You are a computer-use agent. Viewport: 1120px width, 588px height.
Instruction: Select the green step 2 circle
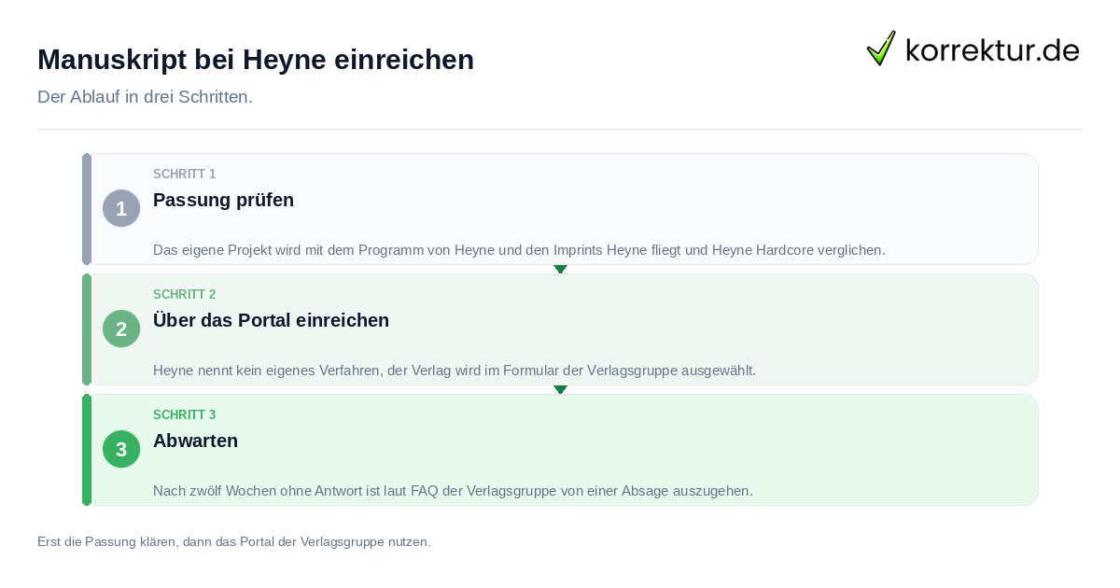tap(121, 329)
